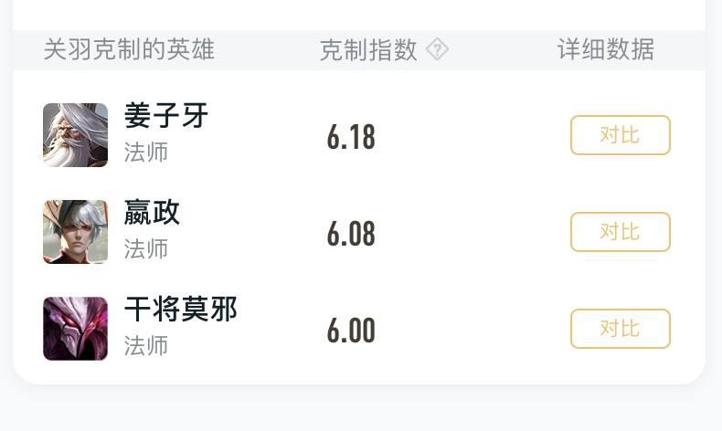Viewport: 722px width, 431px height.
Task: Click blank area below the hero list card
Action: (x=361, y=408)
